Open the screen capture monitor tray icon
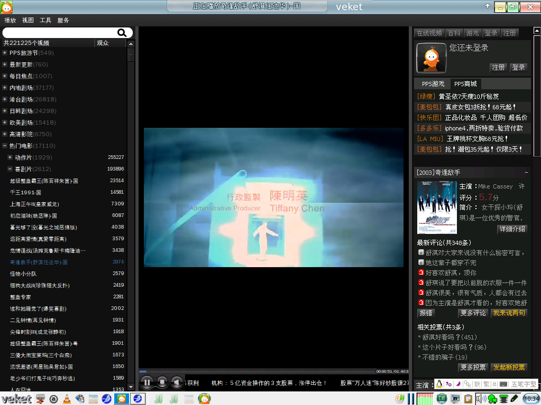The width and height of the screenshot is (541, 405). 455,399
